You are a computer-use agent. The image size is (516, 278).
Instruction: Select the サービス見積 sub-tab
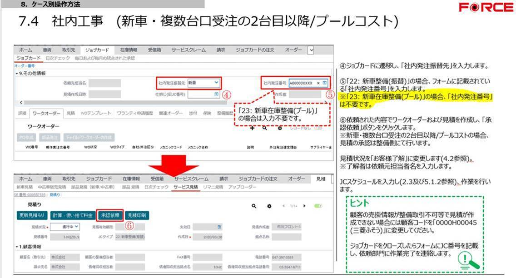click(x=185, y=187)
